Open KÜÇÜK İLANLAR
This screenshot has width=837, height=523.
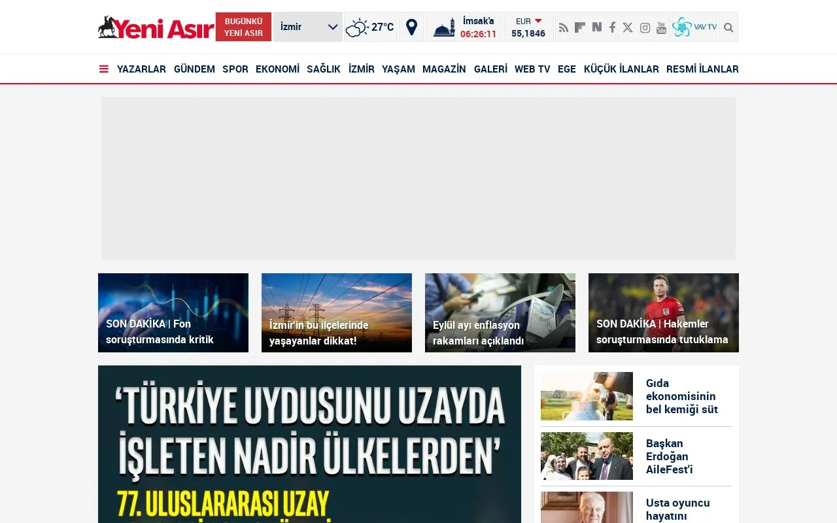(x=621, y=69)
